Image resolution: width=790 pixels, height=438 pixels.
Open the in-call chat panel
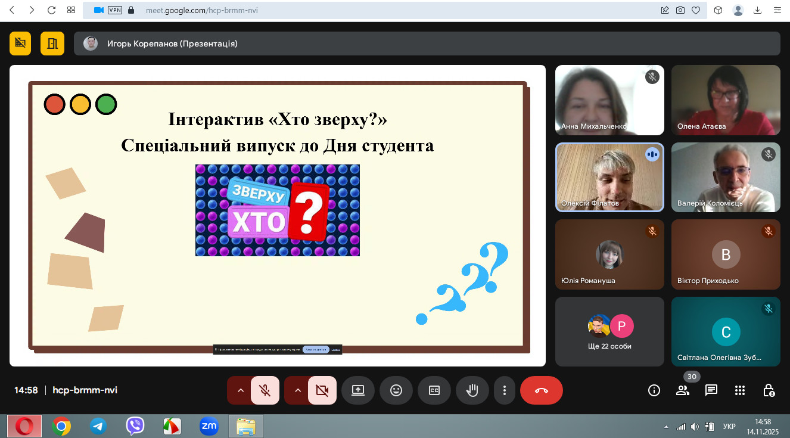[711, 390]
